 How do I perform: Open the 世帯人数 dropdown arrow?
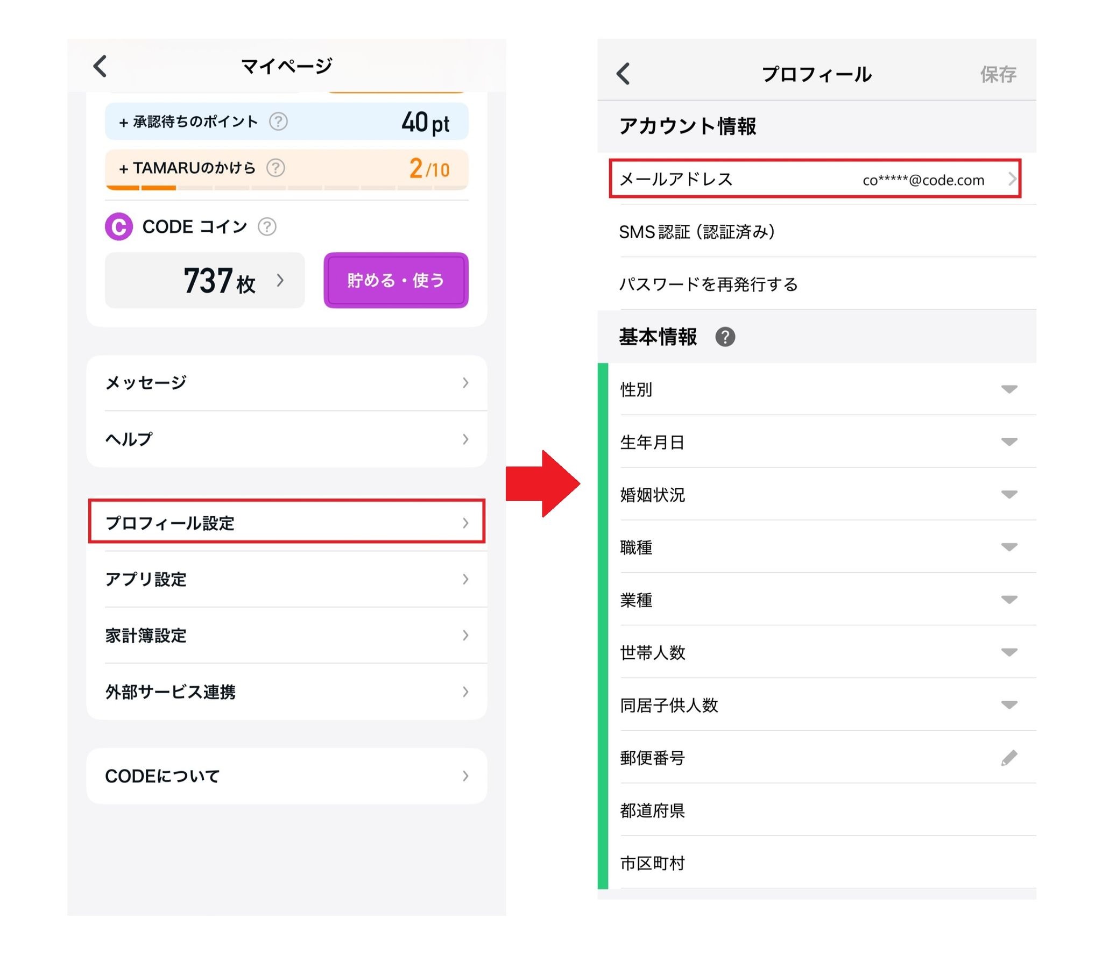point(1009,652)
